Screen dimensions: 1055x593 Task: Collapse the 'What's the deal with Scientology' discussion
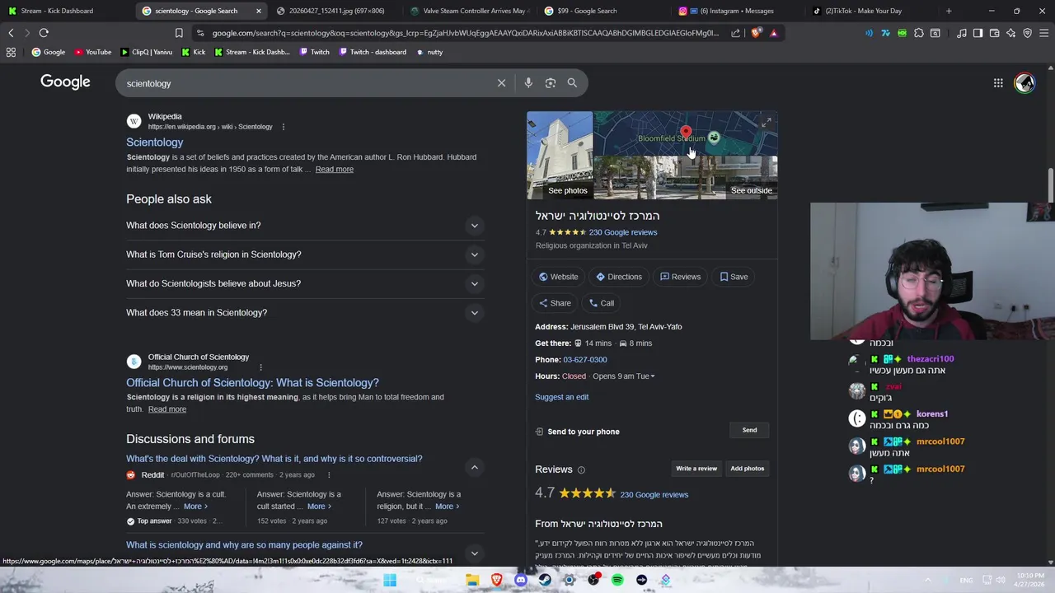[474, 467]
